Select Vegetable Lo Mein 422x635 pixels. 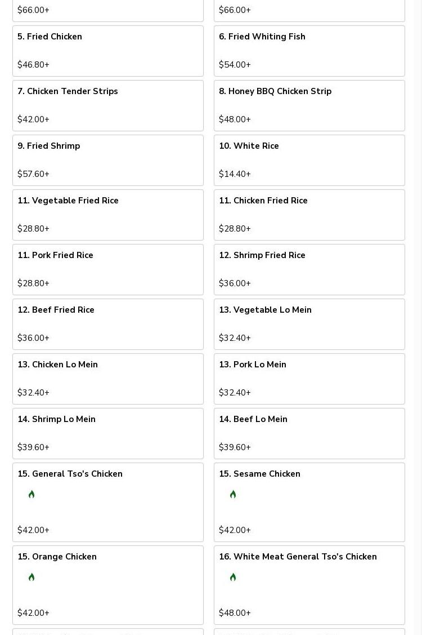309,325
